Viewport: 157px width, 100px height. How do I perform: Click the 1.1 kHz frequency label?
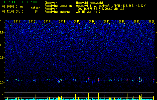pos(2,32)
